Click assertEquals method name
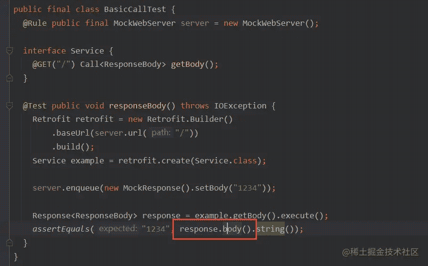Image resolution: width=428 pixels, height=266 pixels. [61, 229]
